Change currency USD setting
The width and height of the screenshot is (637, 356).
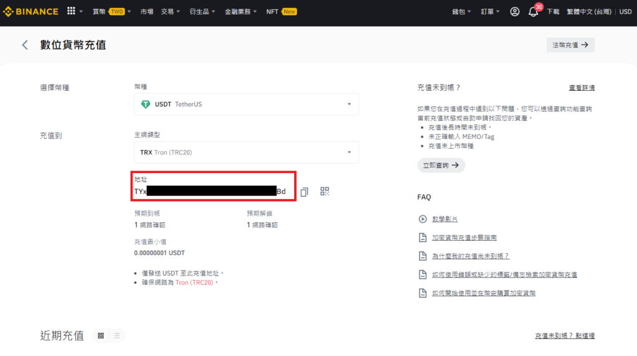coord(626,12)
